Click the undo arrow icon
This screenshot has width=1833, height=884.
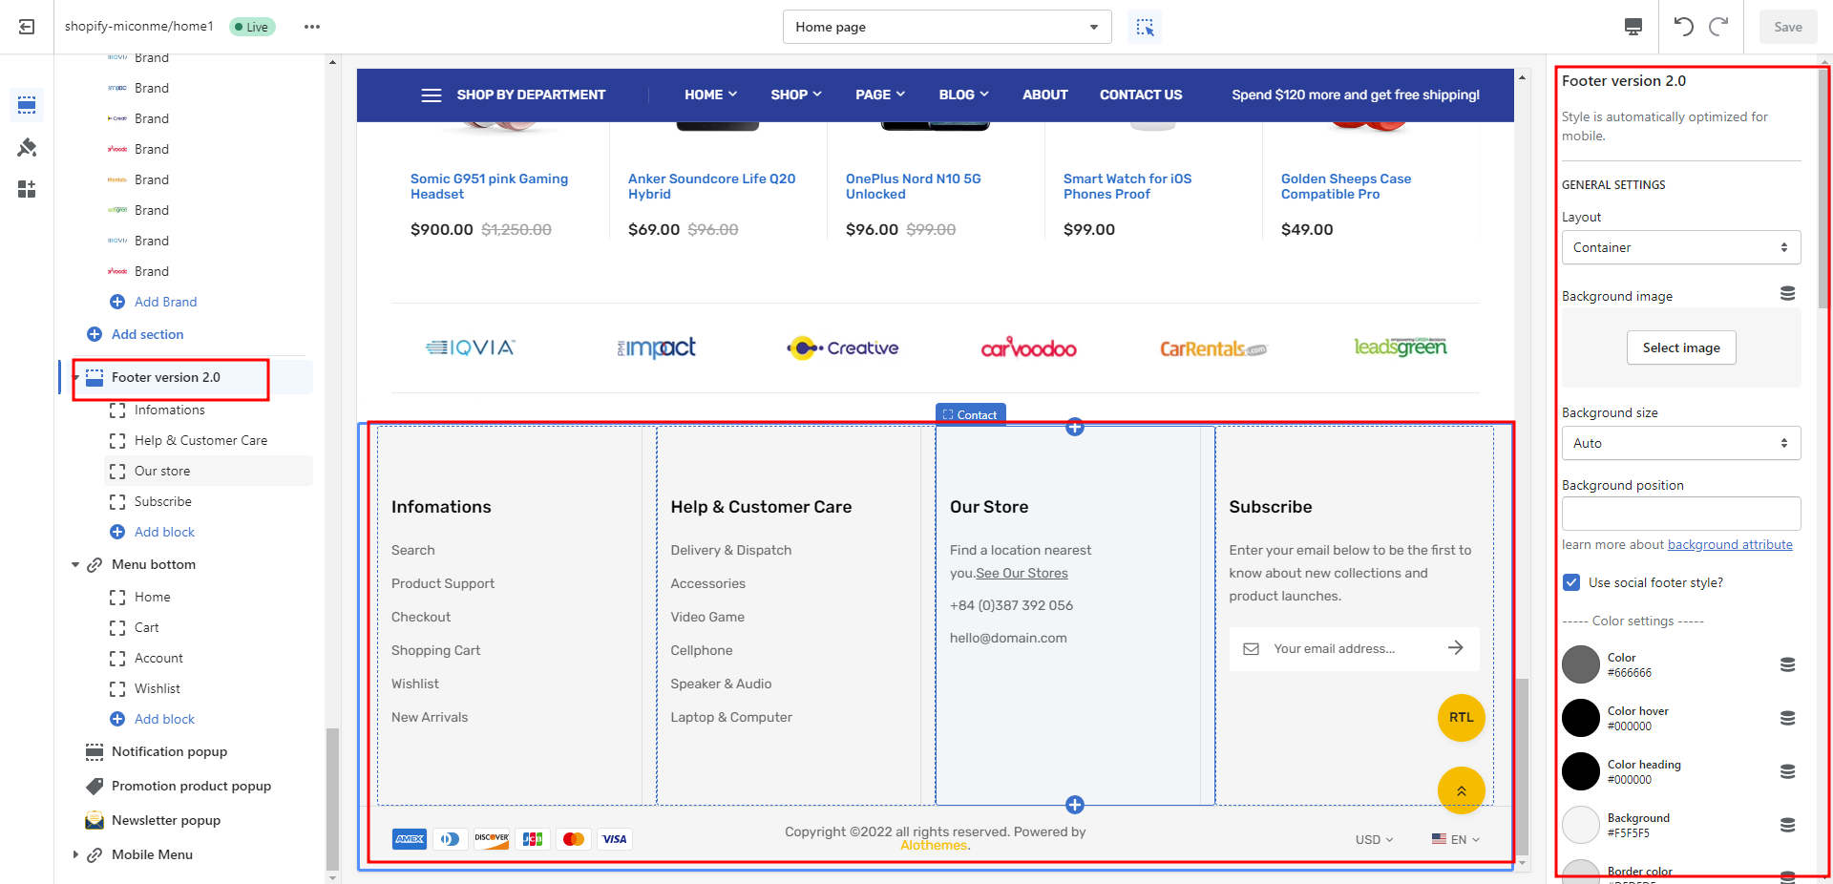tap(1683, 27)
